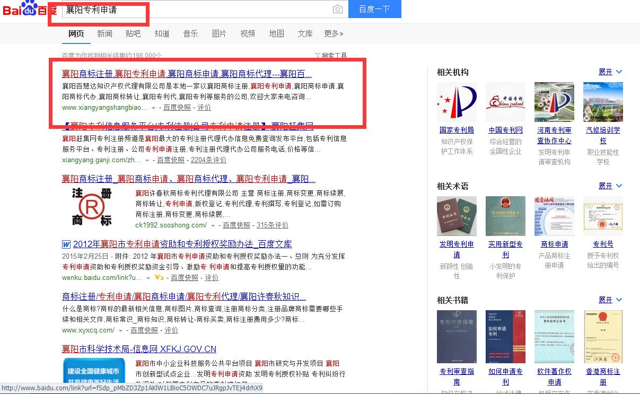Click 国家专利局 logo image
The width and height of the screenshot is (640, 394).
click(457, 102)
